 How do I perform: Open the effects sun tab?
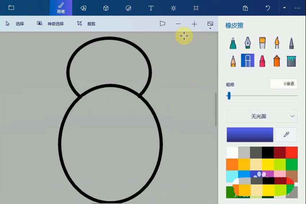pos(173,8)
